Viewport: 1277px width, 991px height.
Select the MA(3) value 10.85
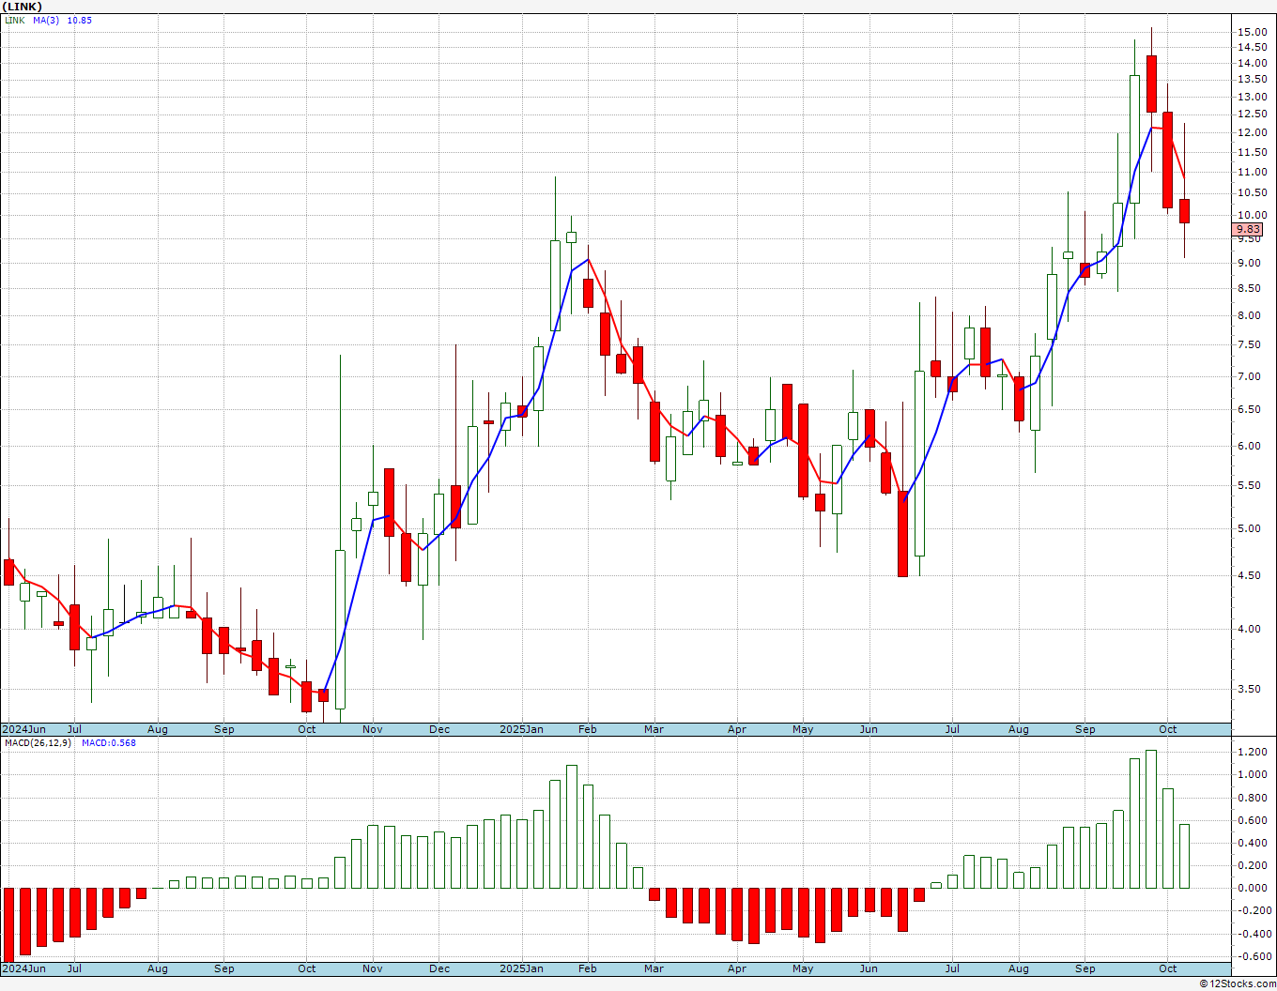point(80,20)
